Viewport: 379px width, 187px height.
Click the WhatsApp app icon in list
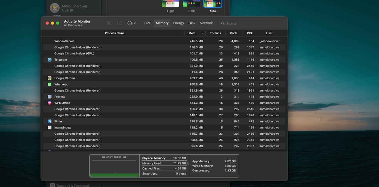point(49,84)
